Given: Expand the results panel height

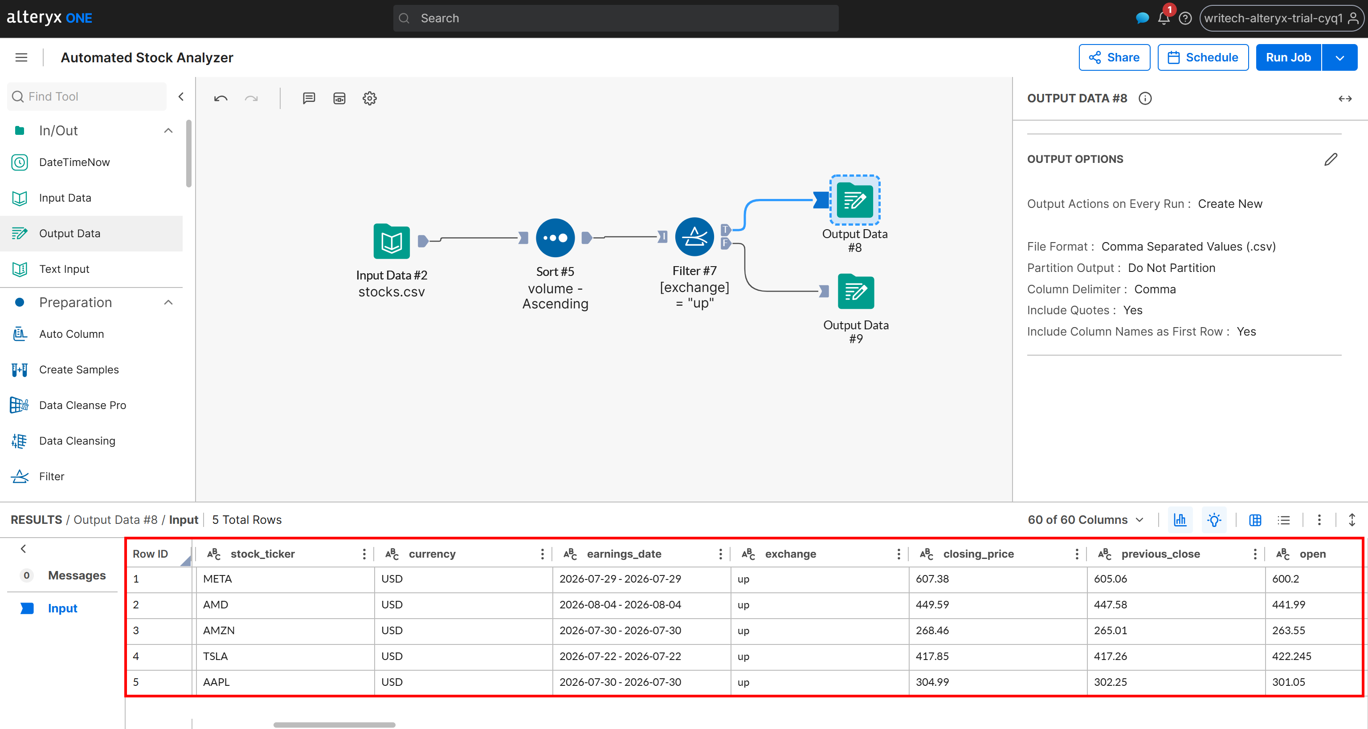Looking at the screenshot, I should pos(1352,520).
